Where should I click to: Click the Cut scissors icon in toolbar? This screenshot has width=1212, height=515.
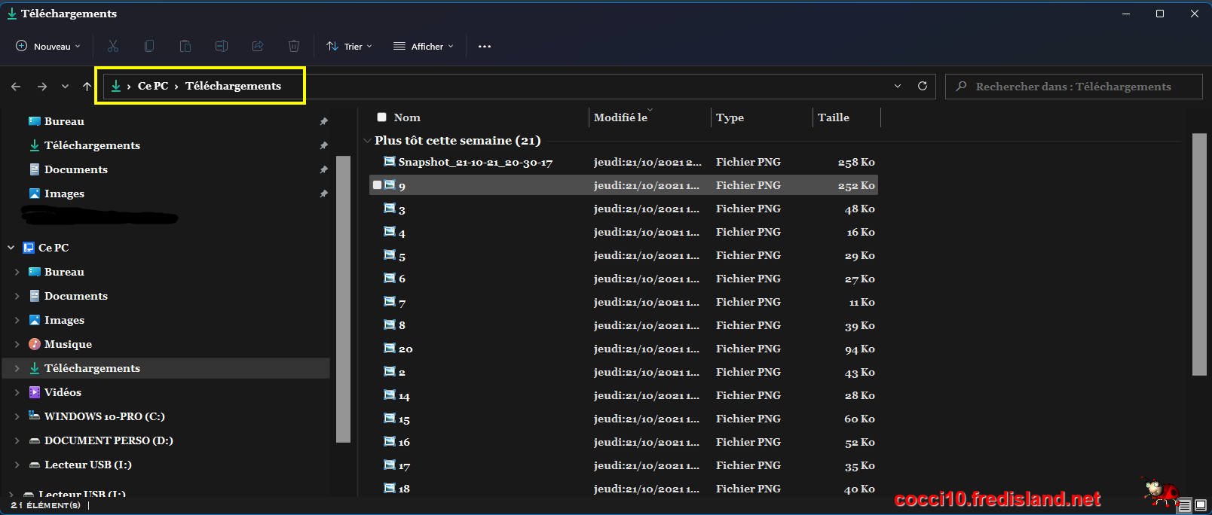click(x=113, y=47)
